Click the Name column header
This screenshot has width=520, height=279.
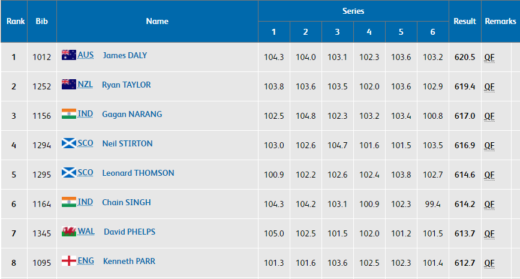pos(157,21)
